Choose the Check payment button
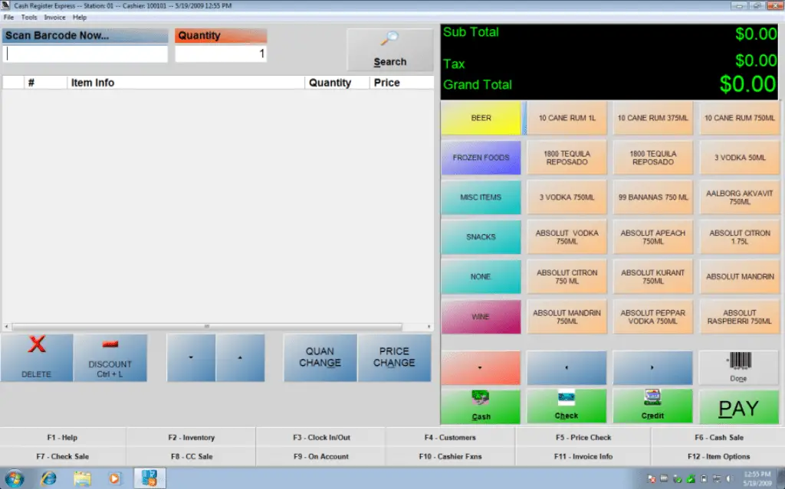This screenshot has height=489, width=785. 567,406
